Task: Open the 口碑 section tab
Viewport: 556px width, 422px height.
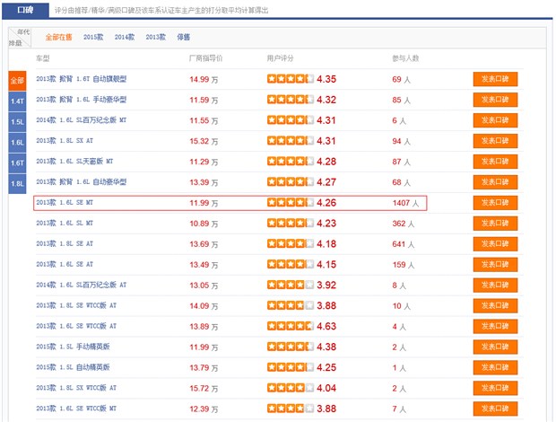Action: pos(25,9)
